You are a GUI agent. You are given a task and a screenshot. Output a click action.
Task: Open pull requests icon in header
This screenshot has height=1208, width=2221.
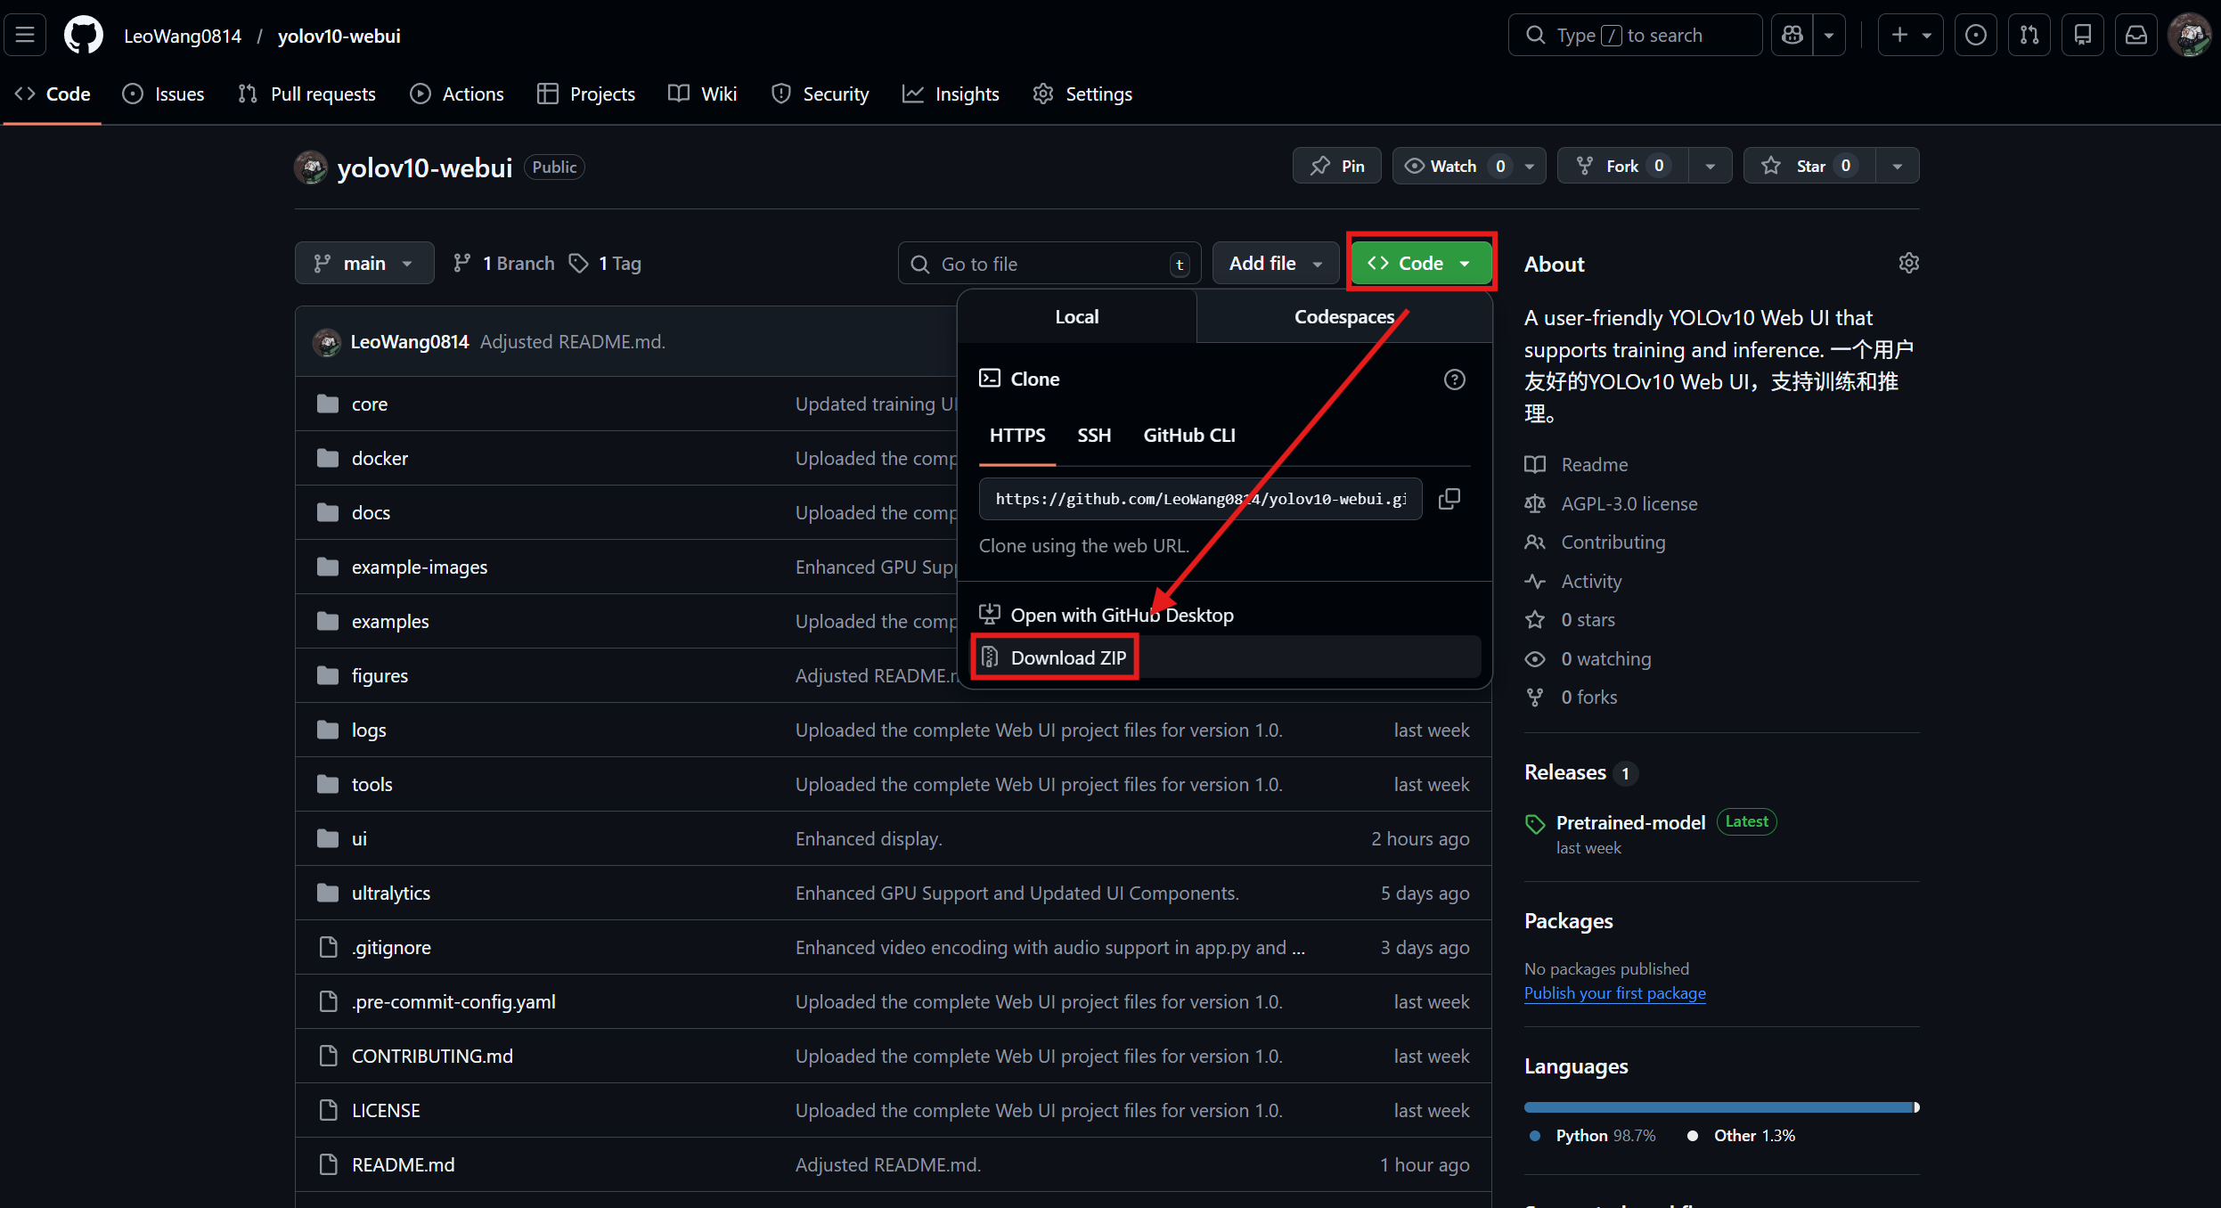(2029, 36)
